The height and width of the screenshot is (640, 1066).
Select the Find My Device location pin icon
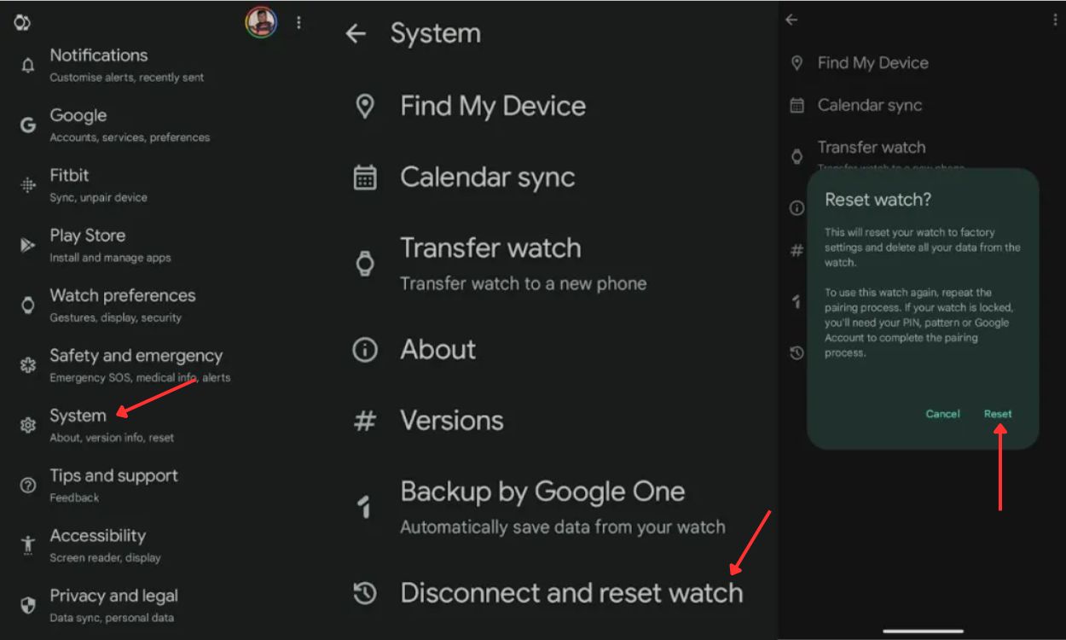(365, 105)
